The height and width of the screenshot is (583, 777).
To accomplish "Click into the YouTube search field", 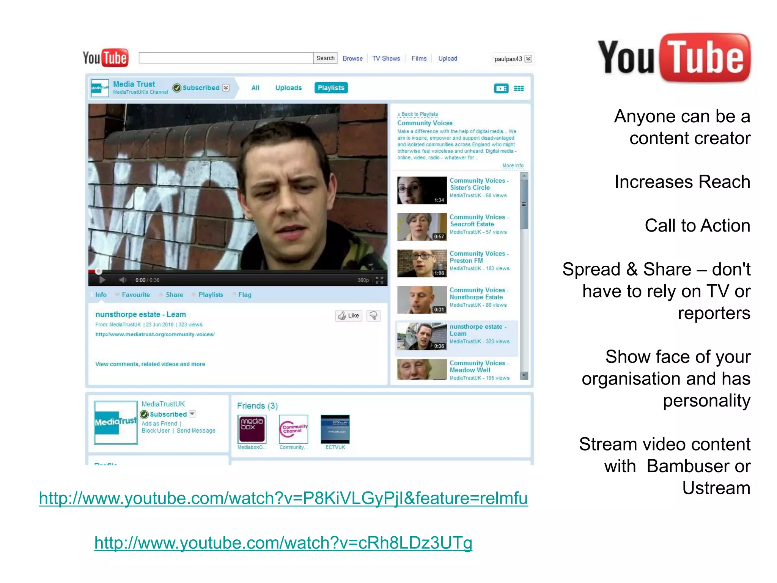I will (x=226, y=58).
